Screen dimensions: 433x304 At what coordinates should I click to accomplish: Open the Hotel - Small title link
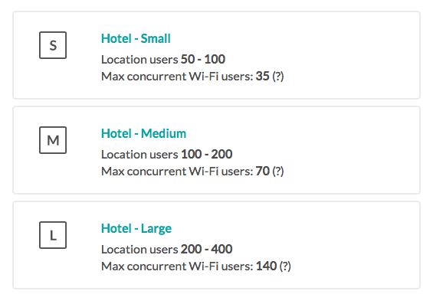click(136, 38)
